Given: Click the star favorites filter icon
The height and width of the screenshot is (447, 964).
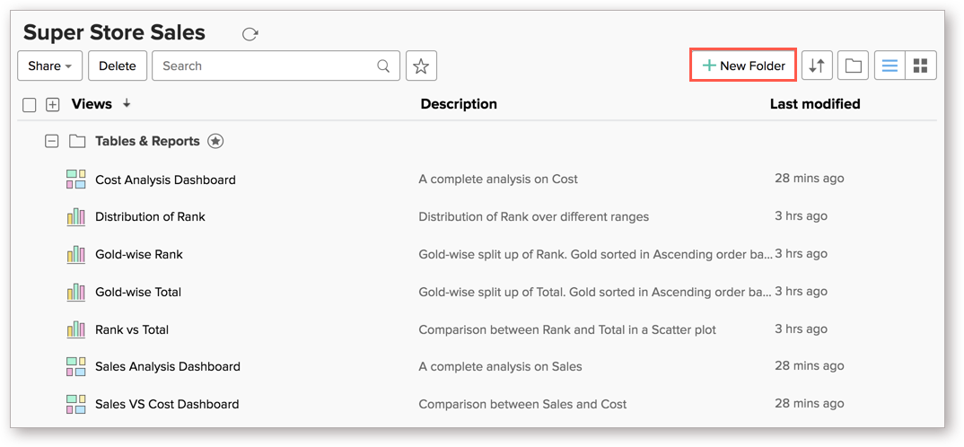Looking at the screenshot, I should tap(421, 66).
